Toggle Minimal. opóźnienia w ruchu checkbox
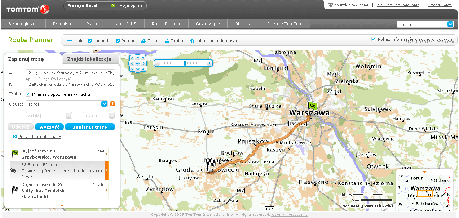The height and width of the screenshot is (218, 459). point(28,94)
